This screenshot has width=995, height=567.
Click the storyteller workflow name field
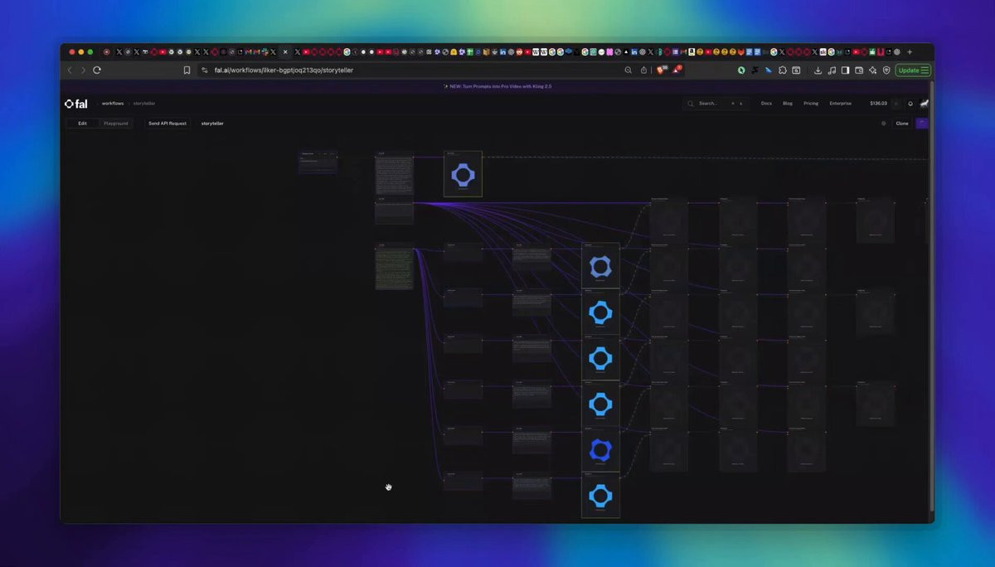pyautogui.click(x=212, y=124)
